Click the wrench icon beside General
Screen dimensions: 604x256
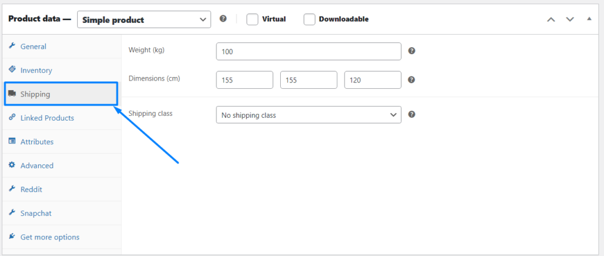click(12, 46)
